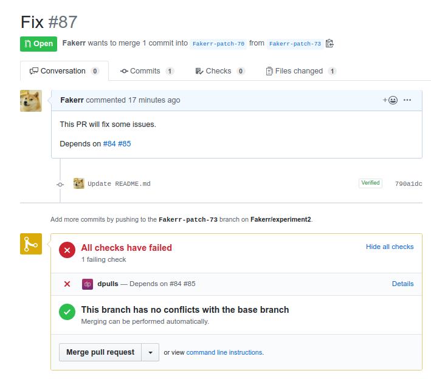431x379 pixels.
Task: Switch to the Commits tab
Action: point(147,71)
